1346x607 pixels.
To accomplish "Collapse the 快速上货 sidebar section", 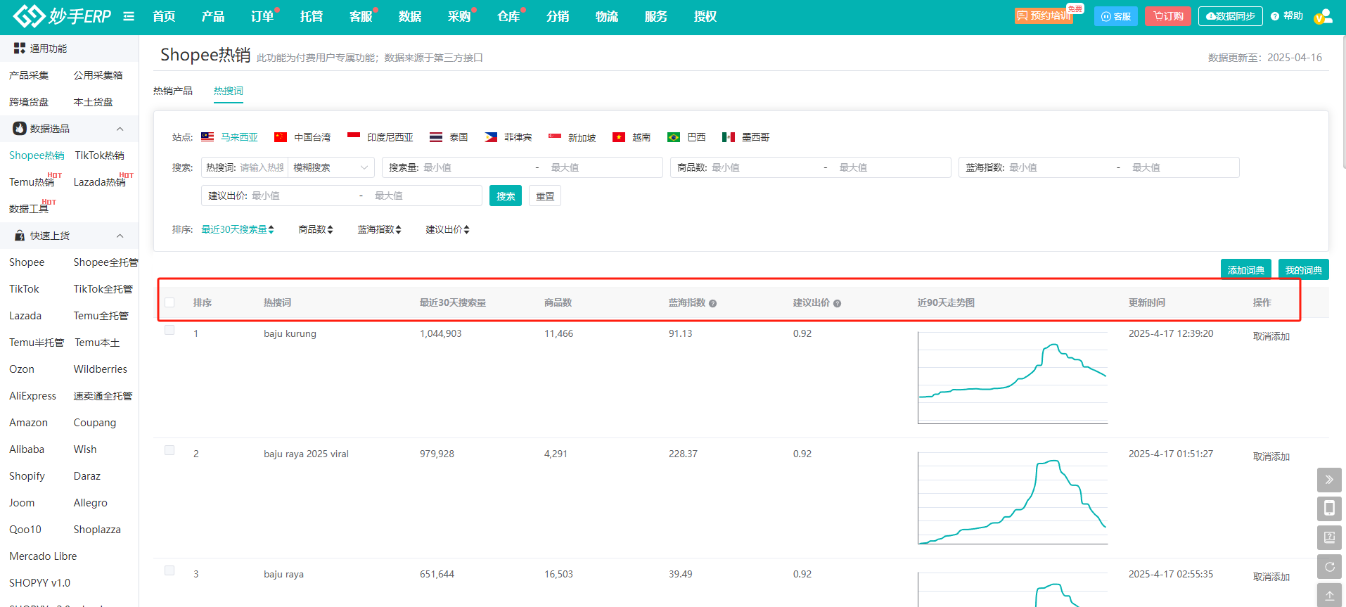I will 120,236.
